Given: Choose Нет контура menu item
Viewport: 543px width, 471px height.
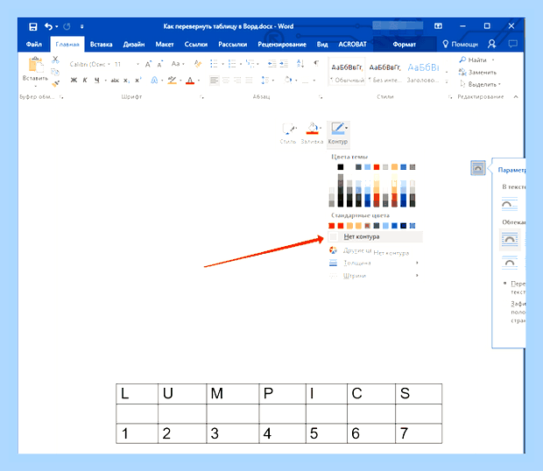Looking at the screenshot, I should tap(375, 236).
